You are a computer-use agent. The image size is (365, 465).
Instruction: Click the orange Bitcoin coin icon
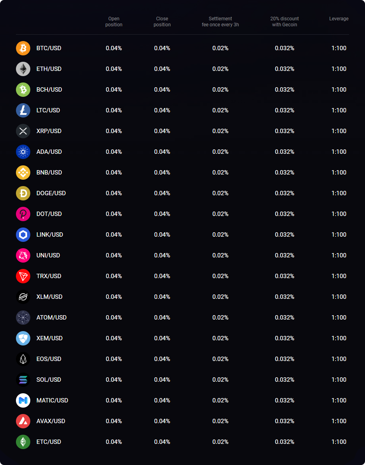coord(23,48)
